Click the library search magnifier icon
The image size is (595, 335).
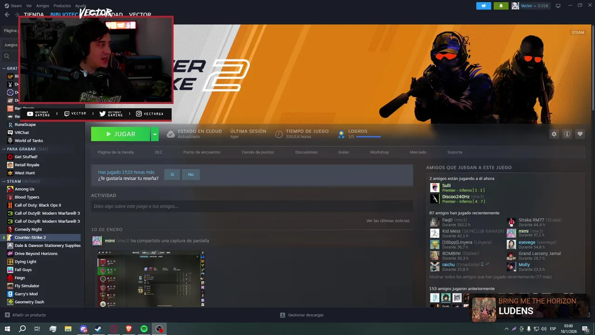click(7, 56)
